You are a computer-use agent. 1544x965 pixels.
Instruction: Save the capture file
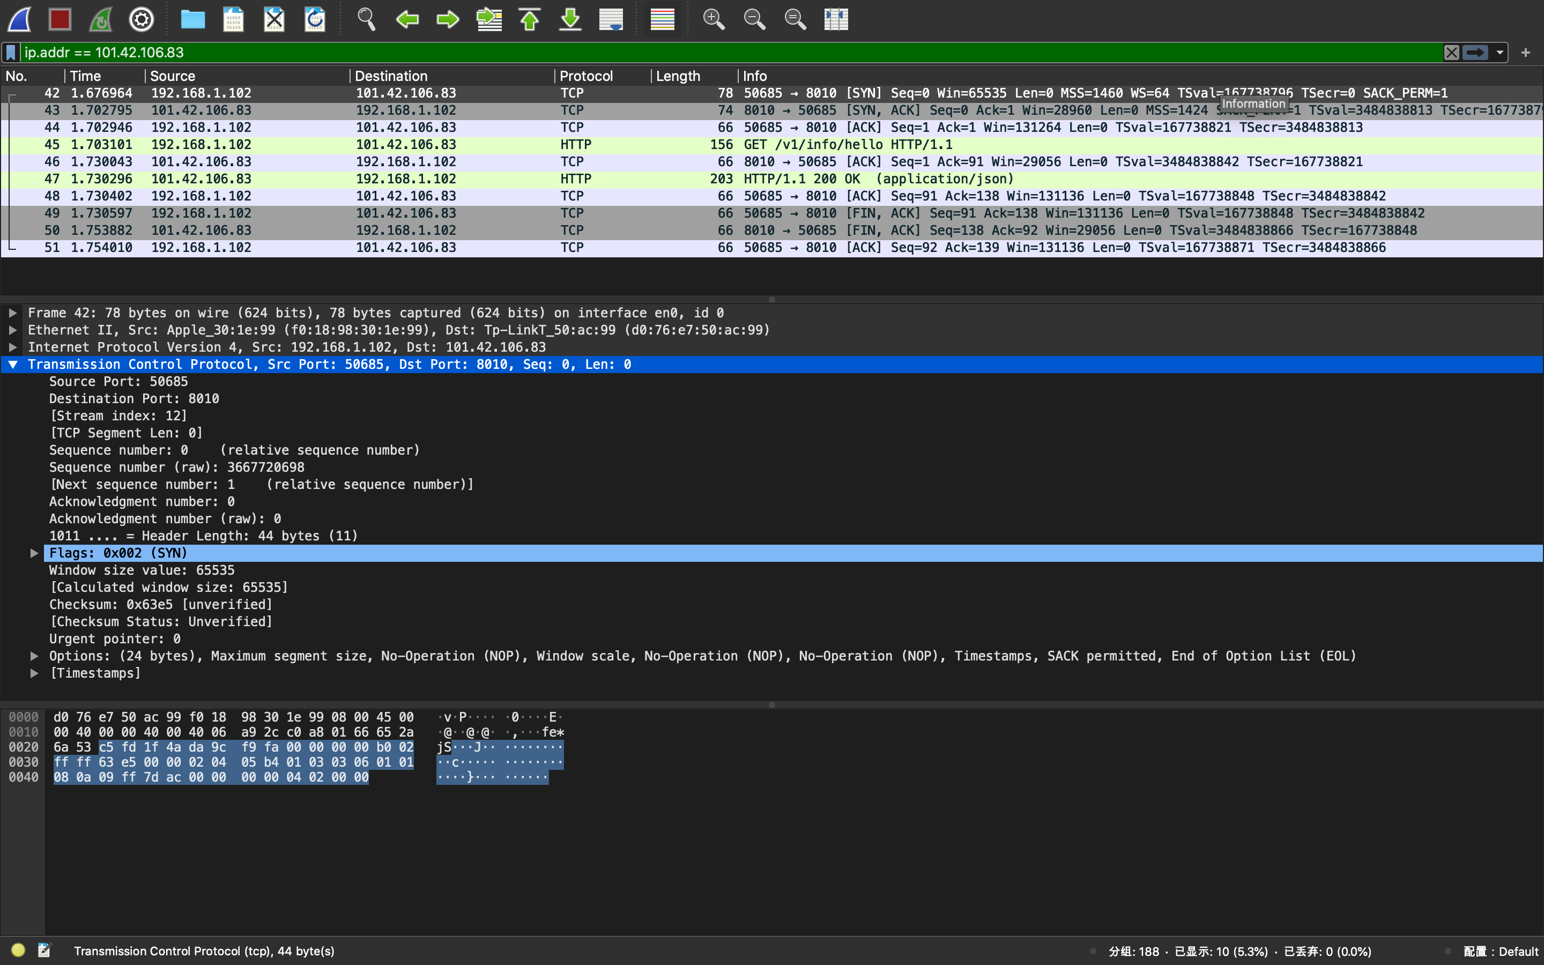coord(234,19)
